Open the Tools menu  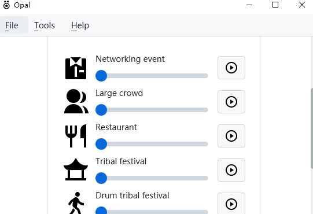coord(45,25)
